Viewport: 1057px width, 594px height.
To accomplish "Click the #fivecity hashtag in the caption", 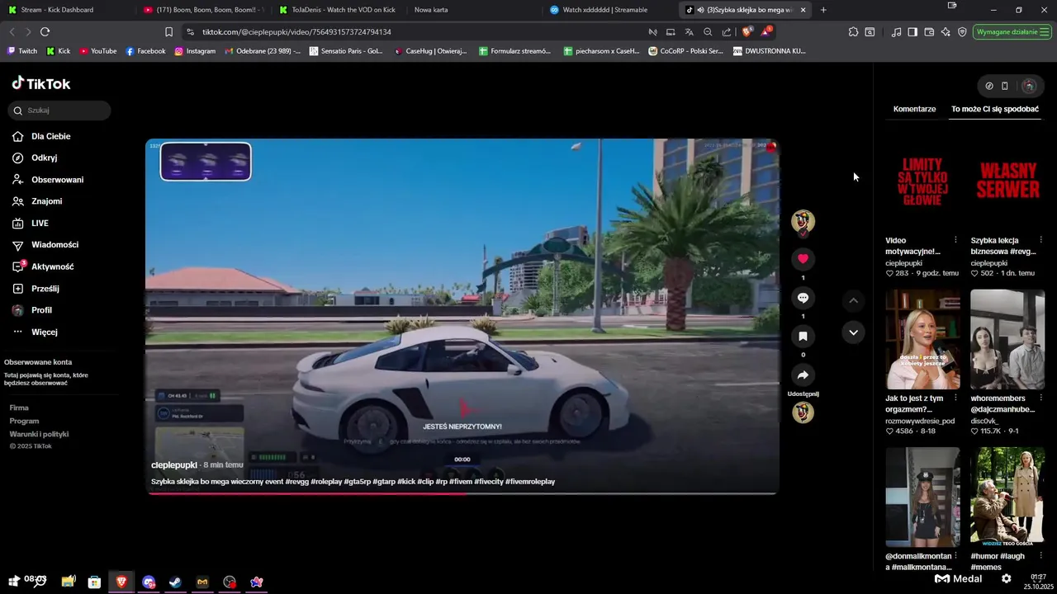I will (x=488, y=482).
